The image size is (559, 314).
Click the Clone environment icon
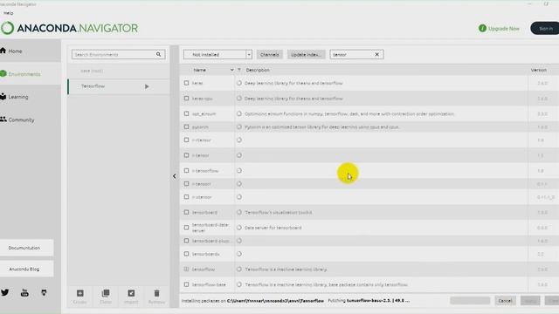click(106, 293)
